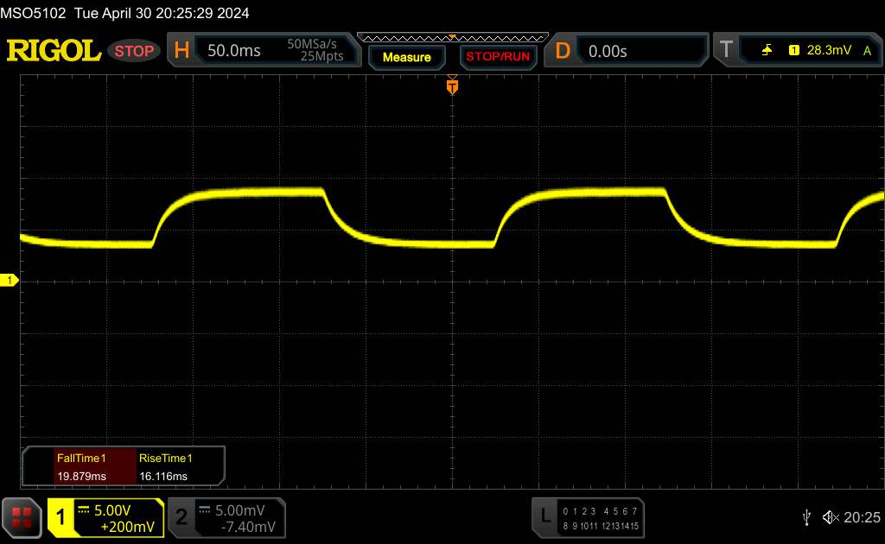
Task: Enable channel 2 using its gray badge
Action: [181, 517]
